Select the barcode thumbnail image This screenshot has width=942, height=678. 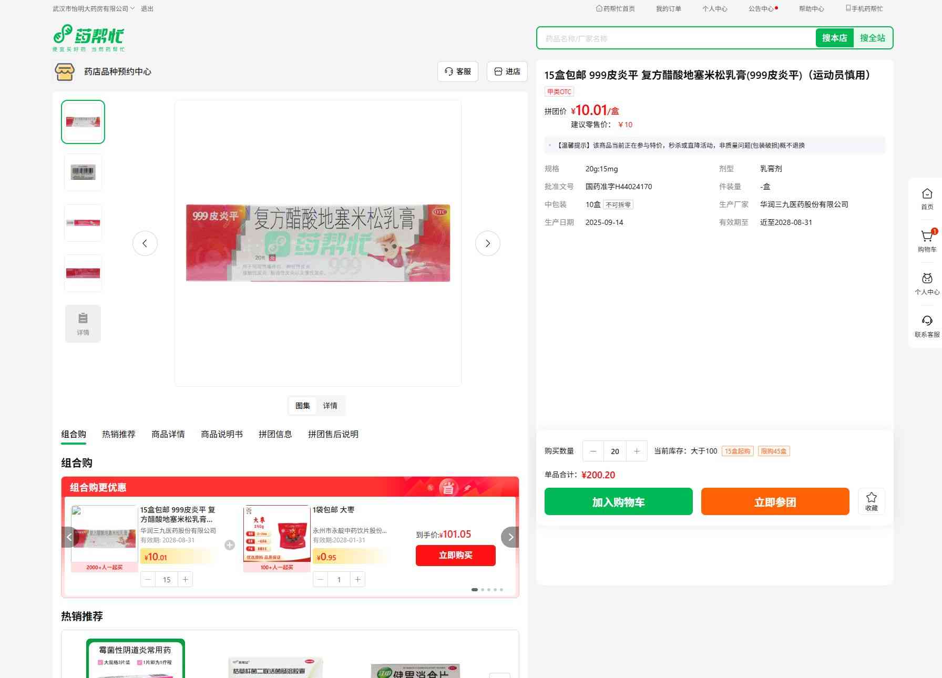[x=83, y=172]
